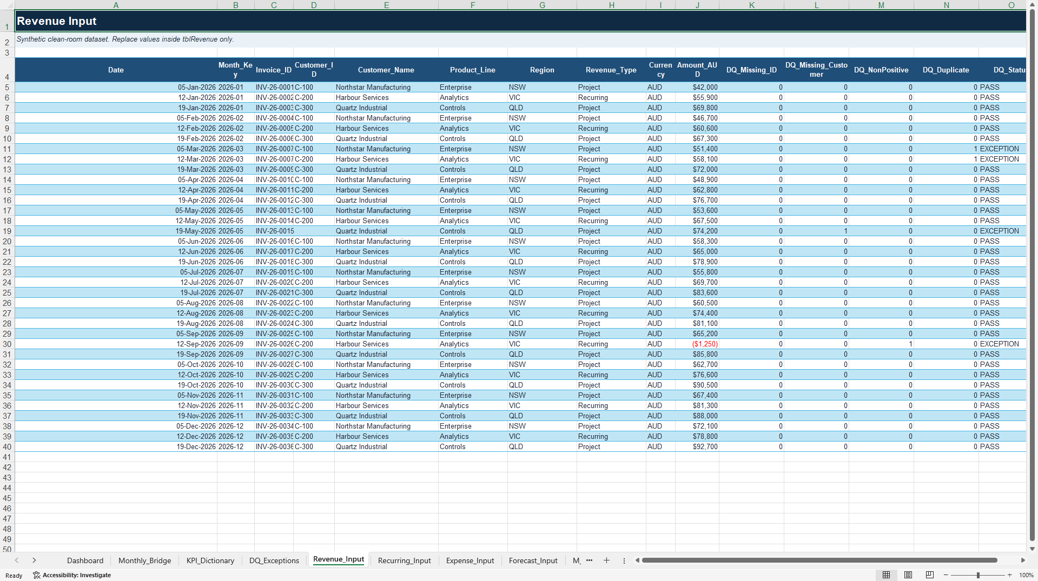Select the synthetic clean-room dataset note
The width and height of the screenshot is (1038, 581).
pyautogui.click(x=125, y=39)
